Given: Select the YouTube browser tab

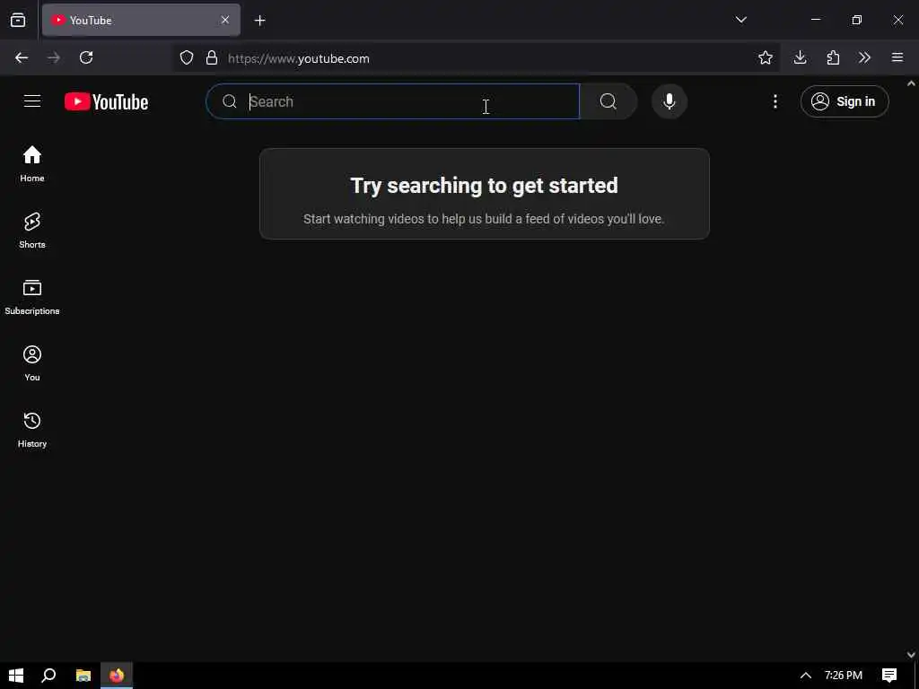Looking at the screenshot, I should (141, 20).
